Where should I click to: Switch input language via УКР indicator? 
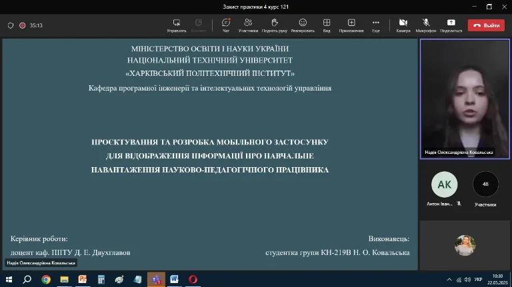tap(478, 280)
